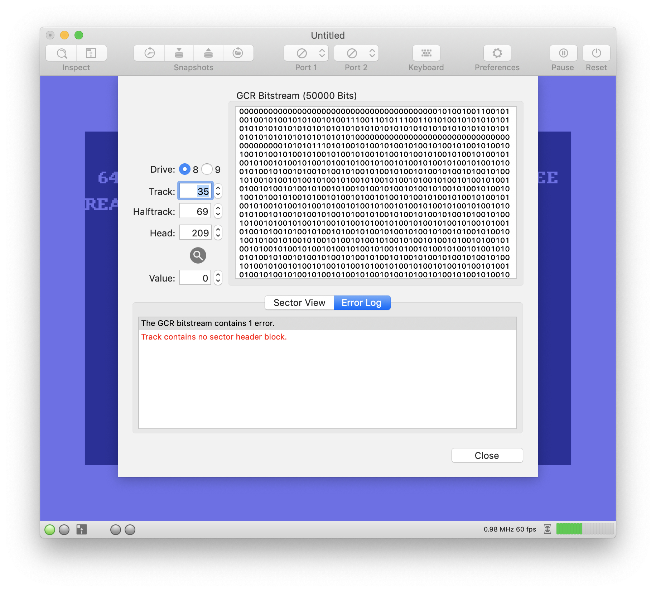Viewport: 656px width, 591px height.
Task: Click the Track number field
Action: click(195, 191)
